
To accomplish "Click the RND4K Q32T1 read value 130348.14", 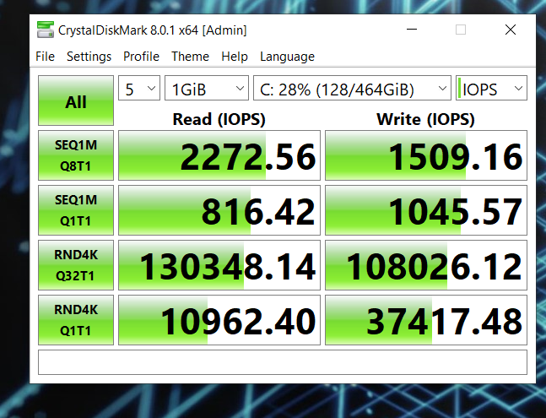I will 219,265.
